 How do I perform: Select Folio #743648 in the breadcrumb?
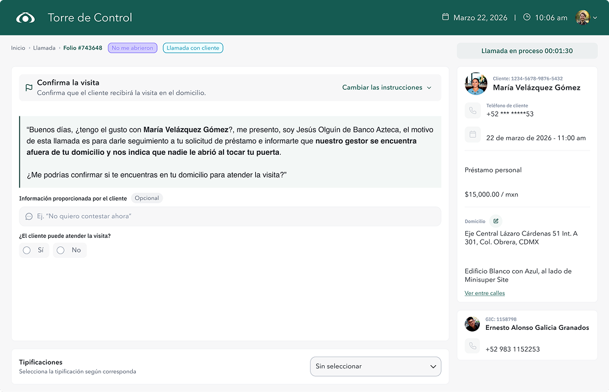[83, 48]
